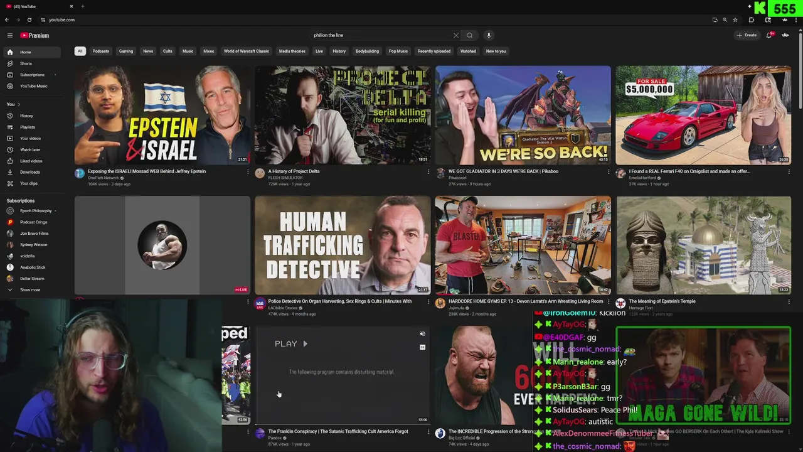Select the New to you chip
Viewport: 803px width, 452px height.
[496, 51]
